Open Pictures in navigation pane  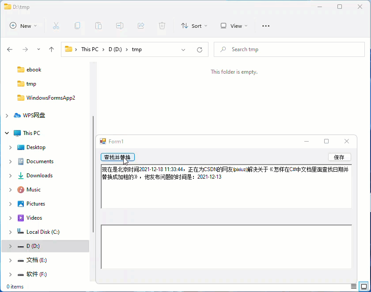click(35, 204)
